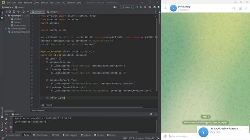250x140 pixels.
Task: Open Python Console tool window
Action: point(70,135)
